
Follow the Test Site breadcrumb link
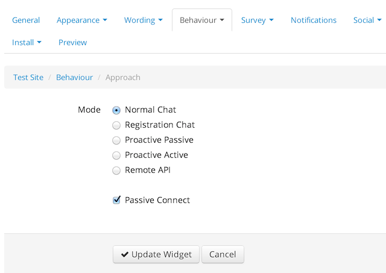28,78
